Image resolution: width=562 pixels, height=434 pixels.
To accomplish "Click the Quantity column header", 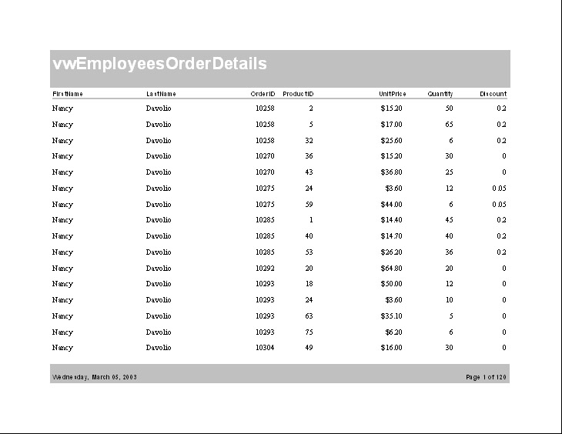I will pos(440,94).
